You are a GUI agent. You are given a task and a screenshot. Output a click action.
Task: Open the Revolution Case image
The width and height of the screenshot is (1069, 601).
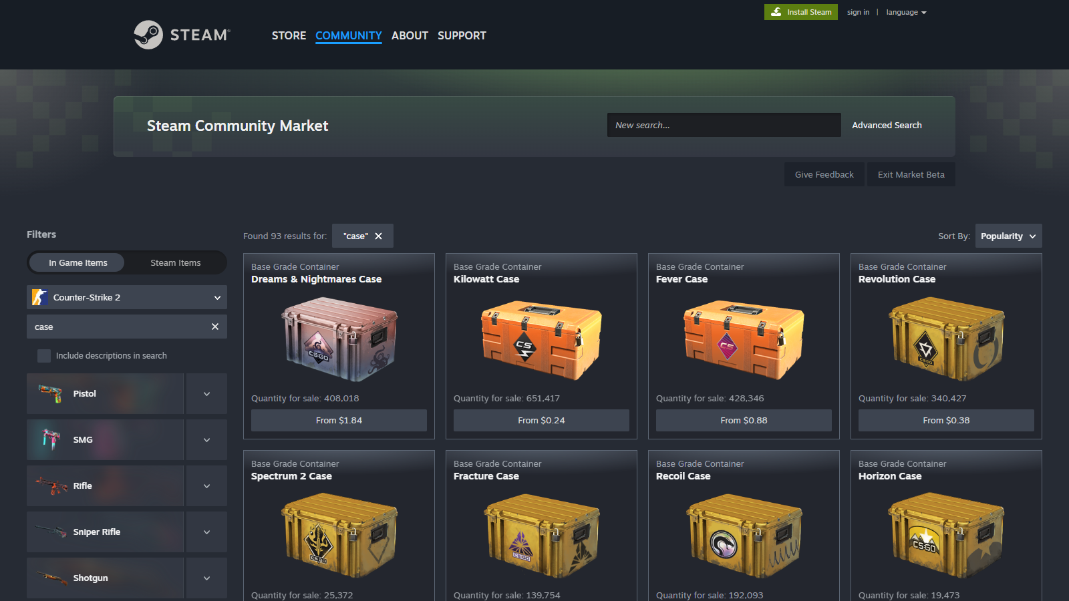click(x=946, y=339)
